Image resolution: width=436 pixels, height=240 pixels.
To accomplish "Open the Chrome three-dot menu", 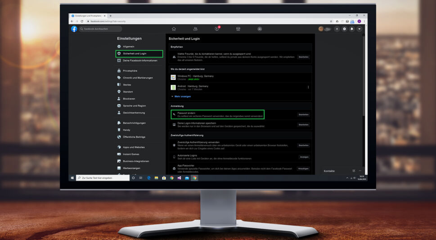I will [x=364, y=22].
